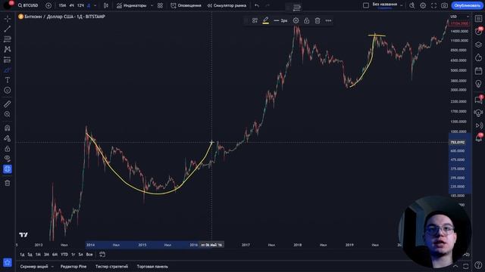Select the text annotation tool

tap(8, 80)
